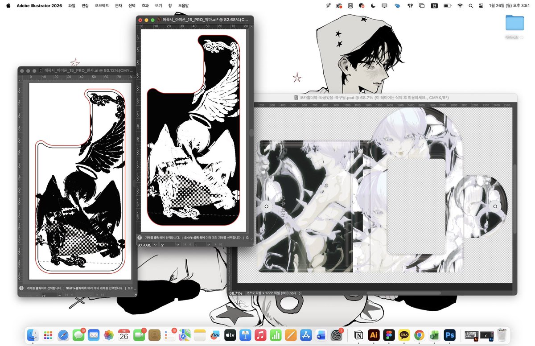Open Spotlight search in menu bar

[471, 6]
